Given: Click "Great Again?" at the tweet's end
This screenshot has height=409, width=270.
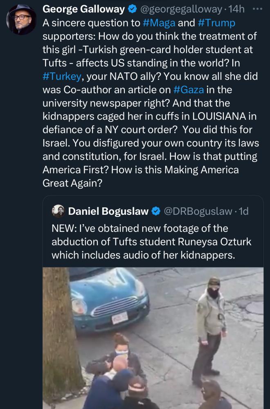Looking at the screenshot, I should 72,182.
